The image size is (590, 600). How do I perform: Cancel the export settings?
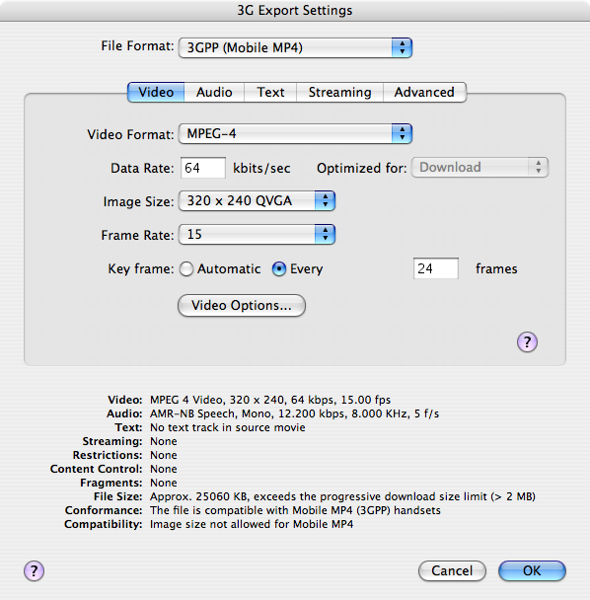[x=452, y=571]
